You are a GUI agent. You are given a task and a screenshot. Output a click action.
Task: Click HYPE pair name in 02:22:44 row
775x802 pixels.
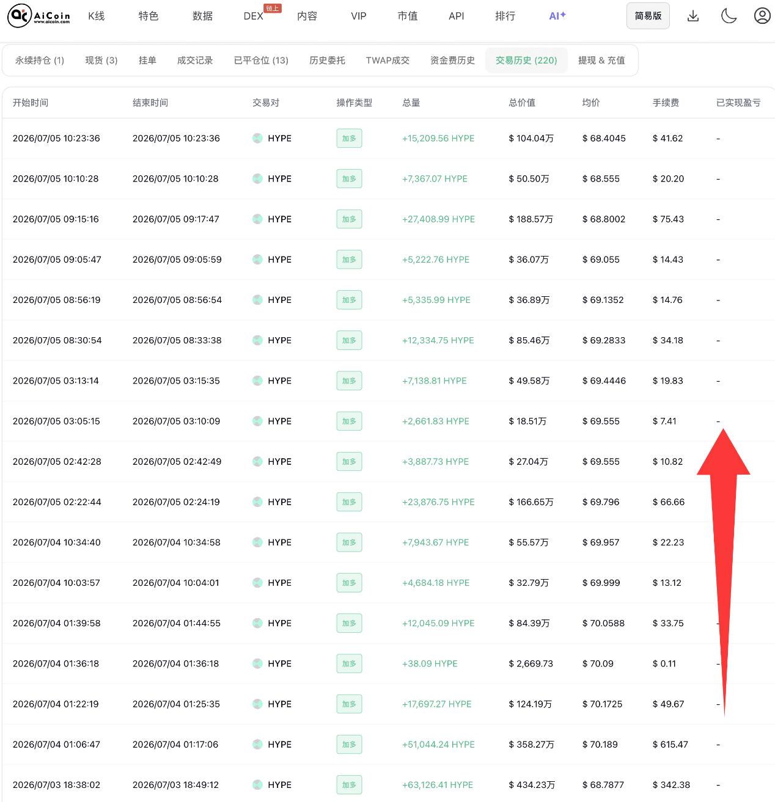(279, 502)
